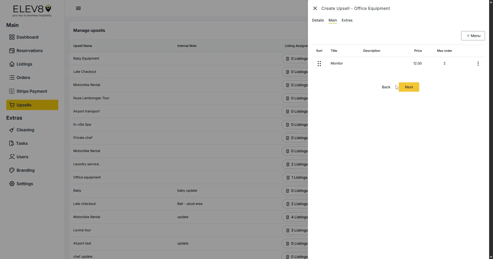493x259 pixels.
Task: Open the Extras tab
Action: pos(347,20)
